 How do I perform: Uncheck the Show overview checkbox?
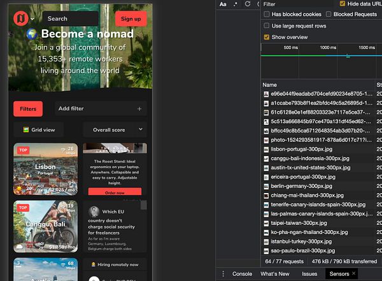click(267, 37)
